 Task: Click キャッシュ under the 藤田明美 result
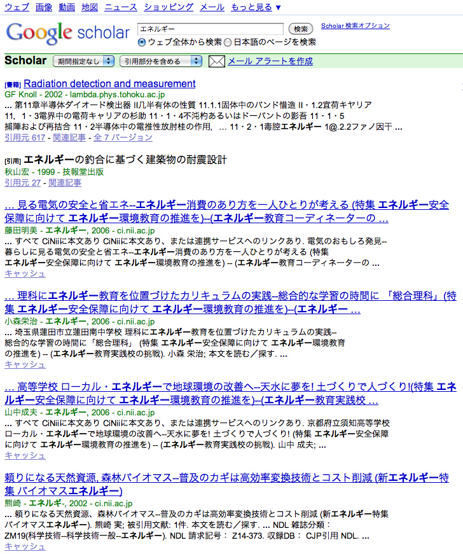(25, 274)
